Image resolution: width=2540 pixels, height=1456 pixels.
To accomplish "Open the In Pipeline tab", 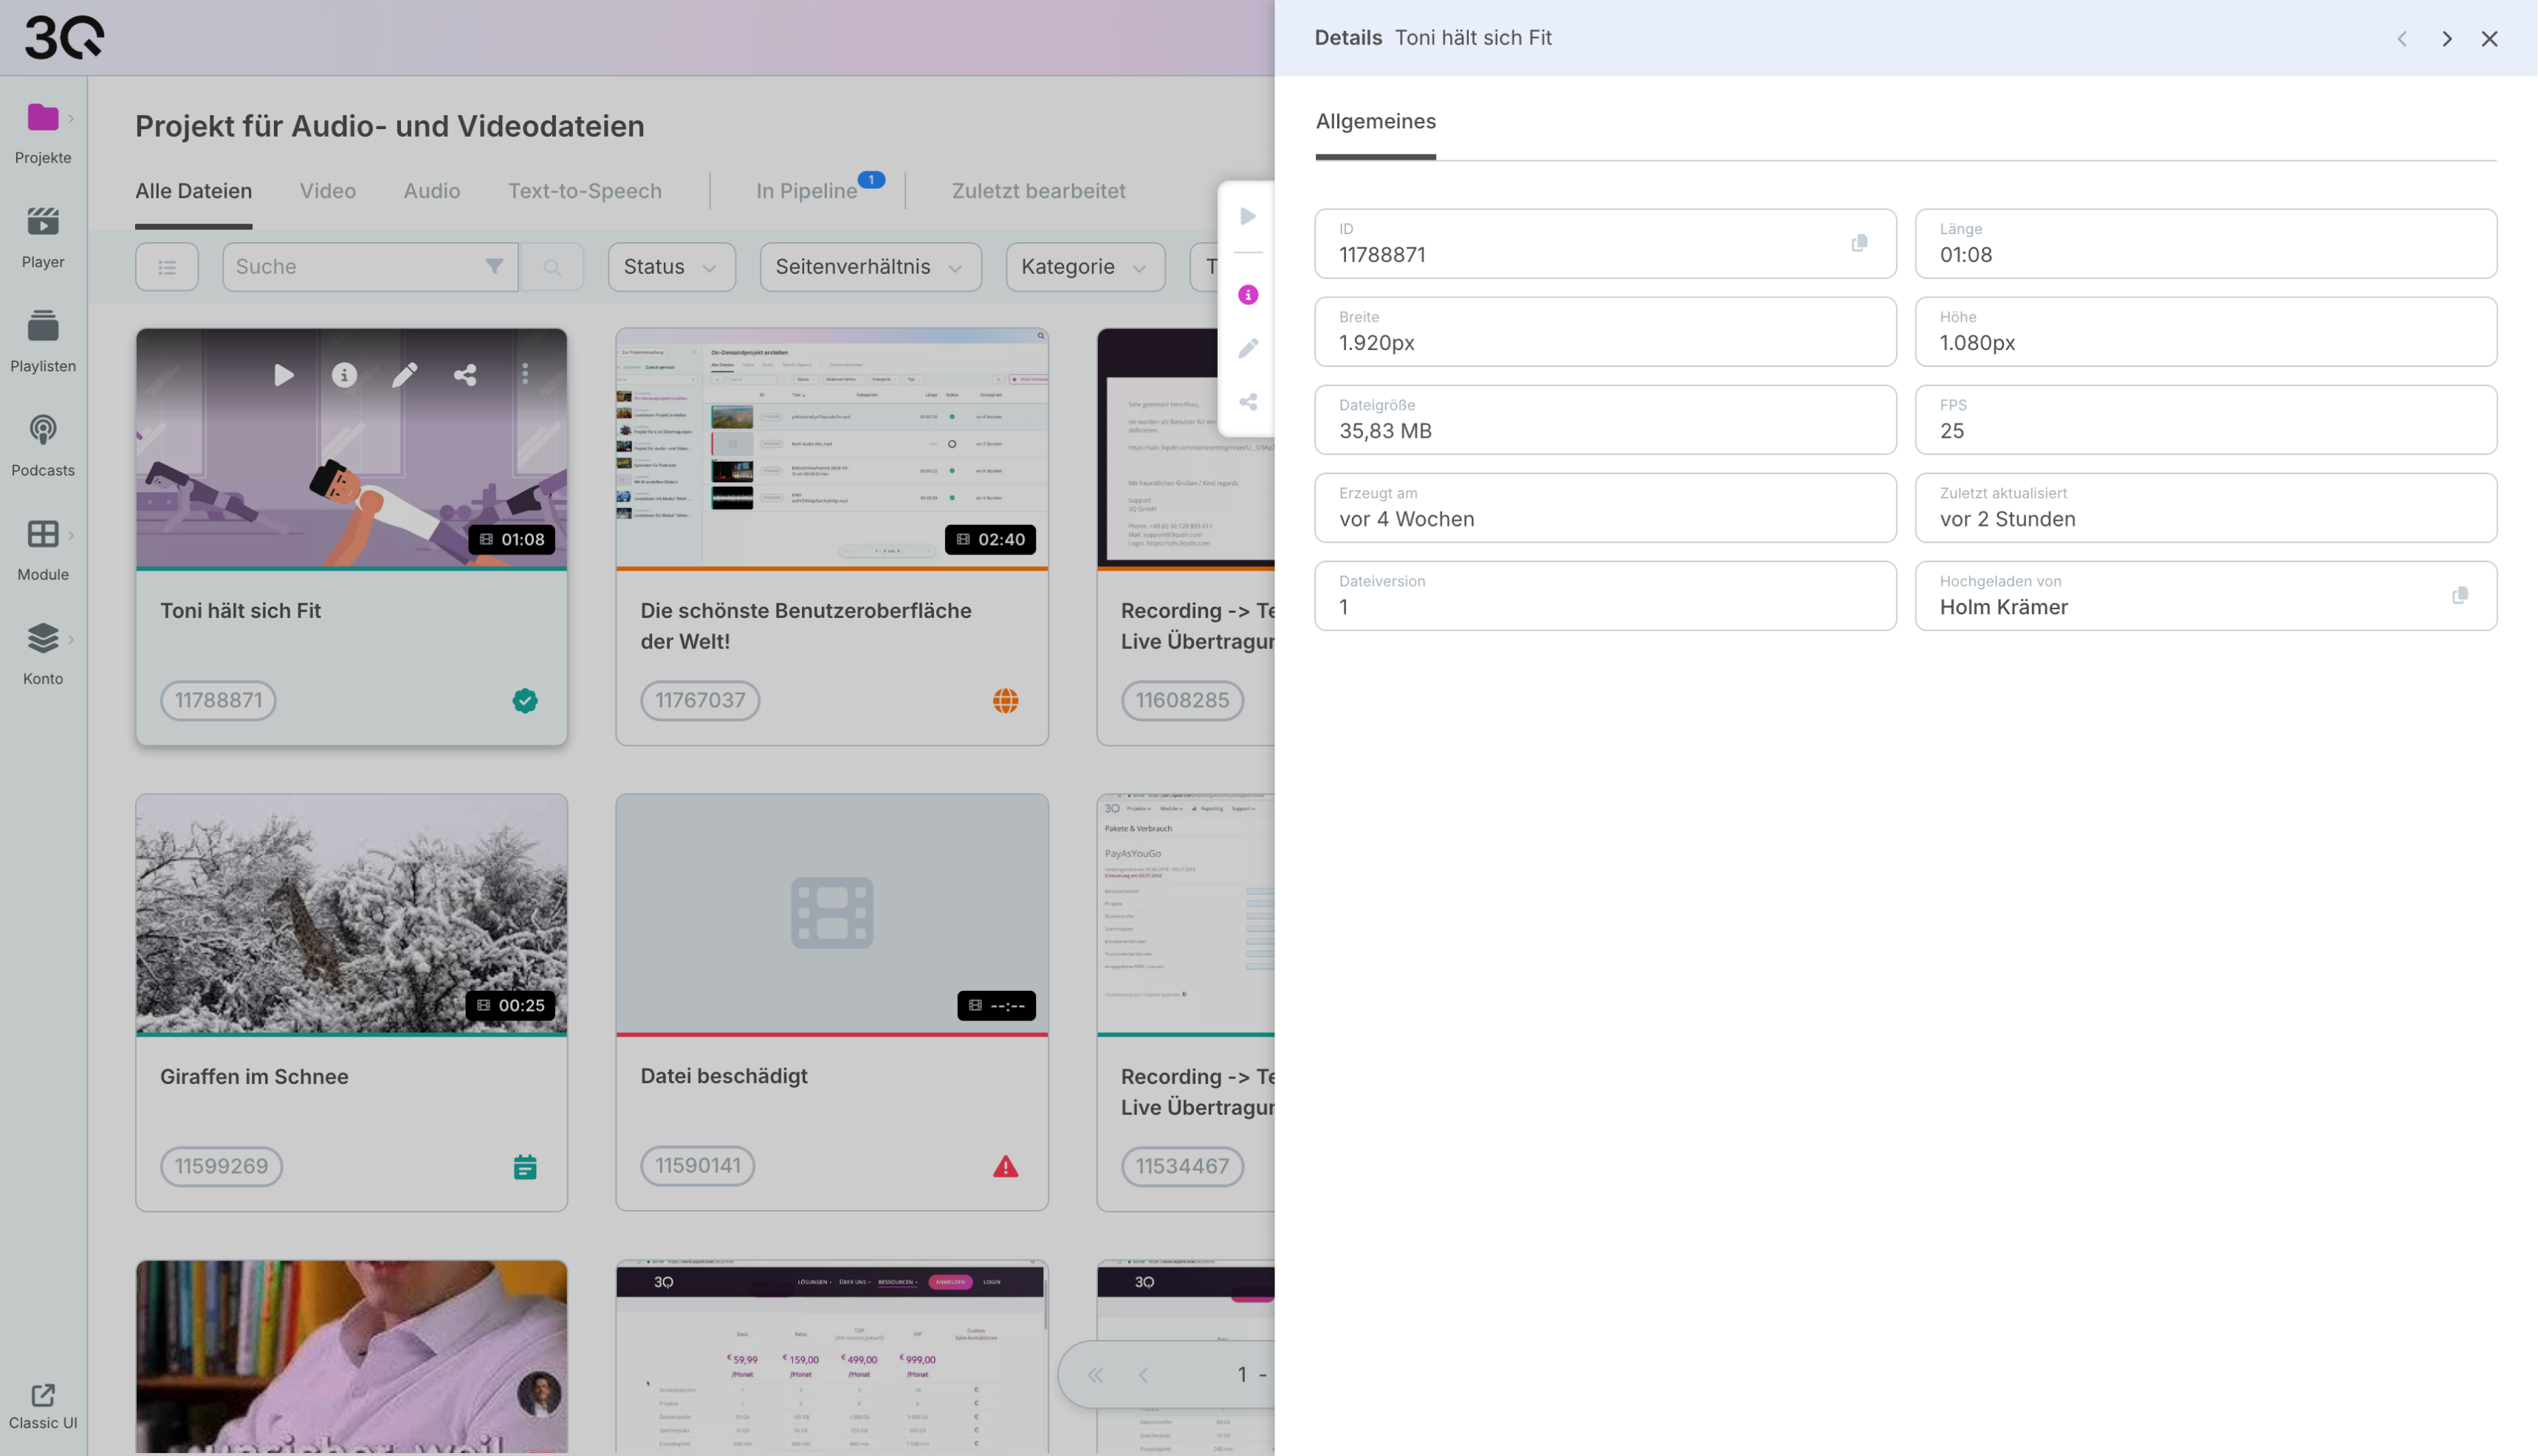I will (x=807, y=191).
